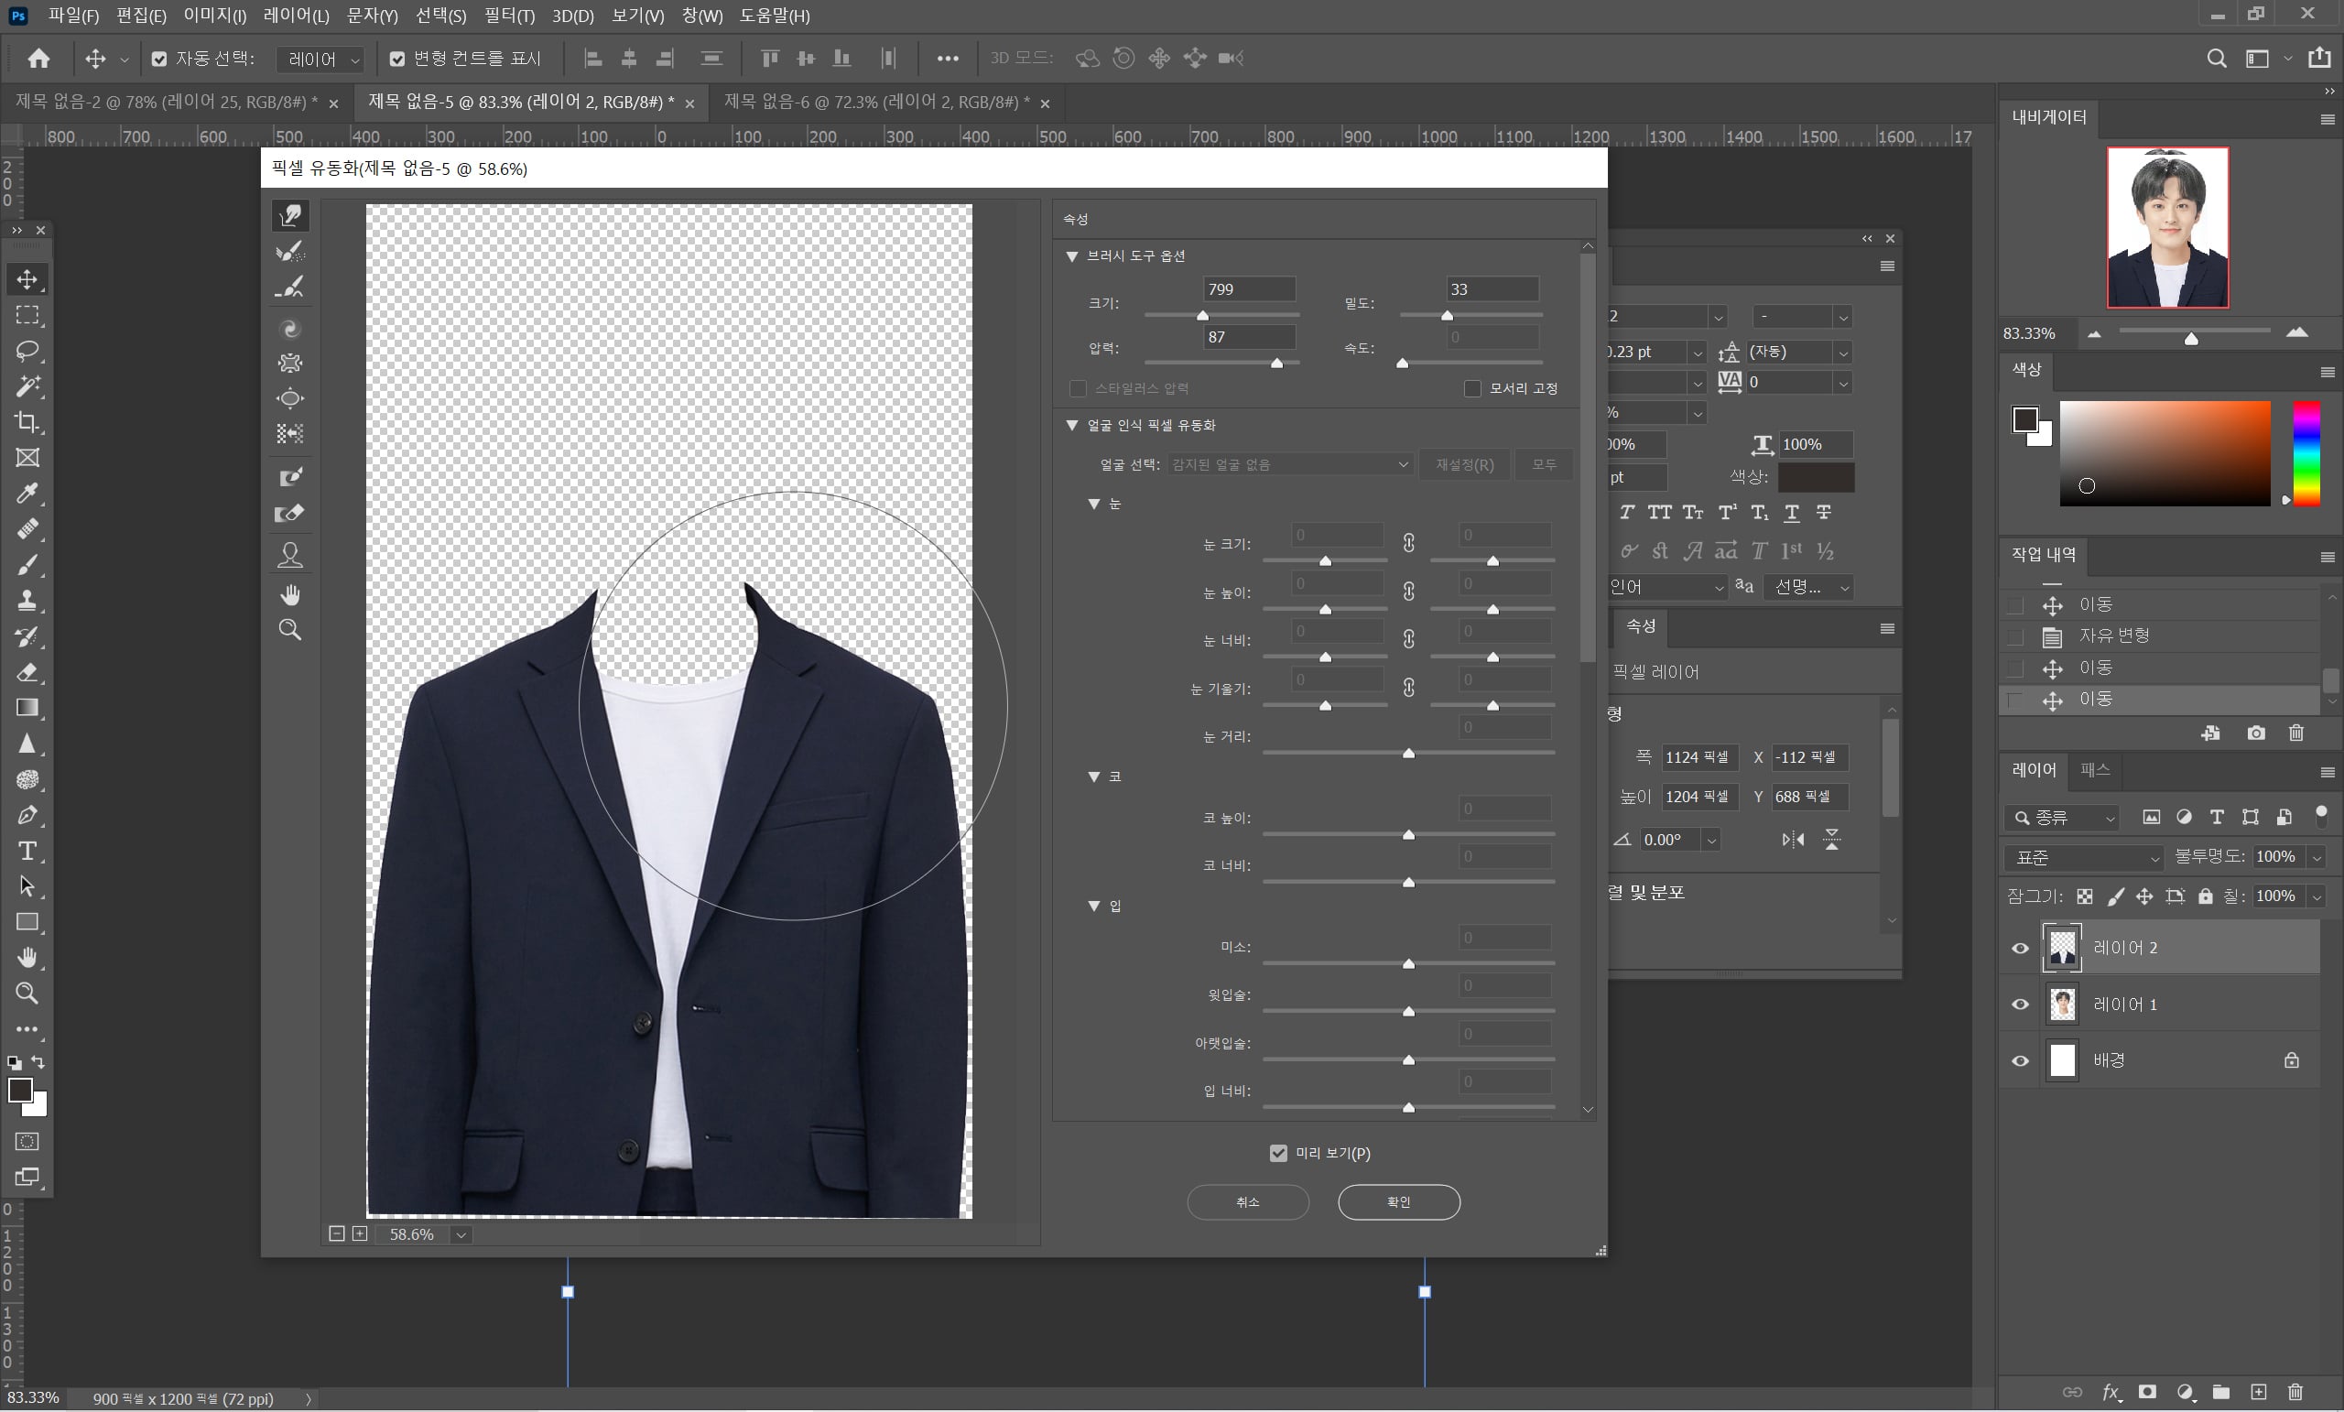
Task: Create new snapshot with camera icon
Action: pyautogui.click(x=2255, y=733)
